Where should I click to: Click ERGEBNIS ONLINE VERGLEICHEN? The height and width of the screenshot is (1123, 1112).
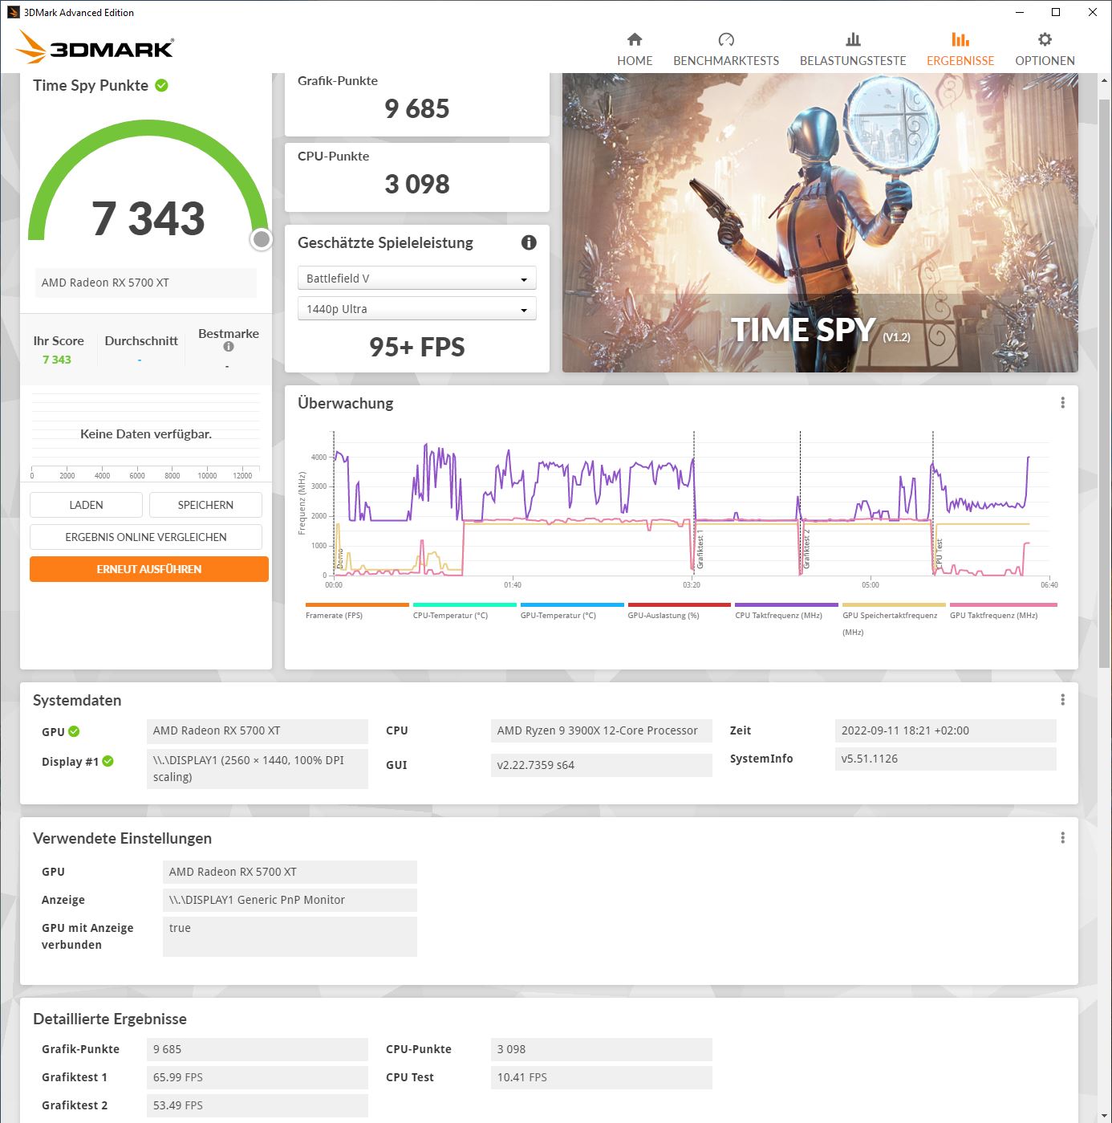(145, 536)
